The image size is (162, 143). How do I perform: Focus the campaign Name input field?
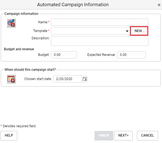[x=100, y=22]
